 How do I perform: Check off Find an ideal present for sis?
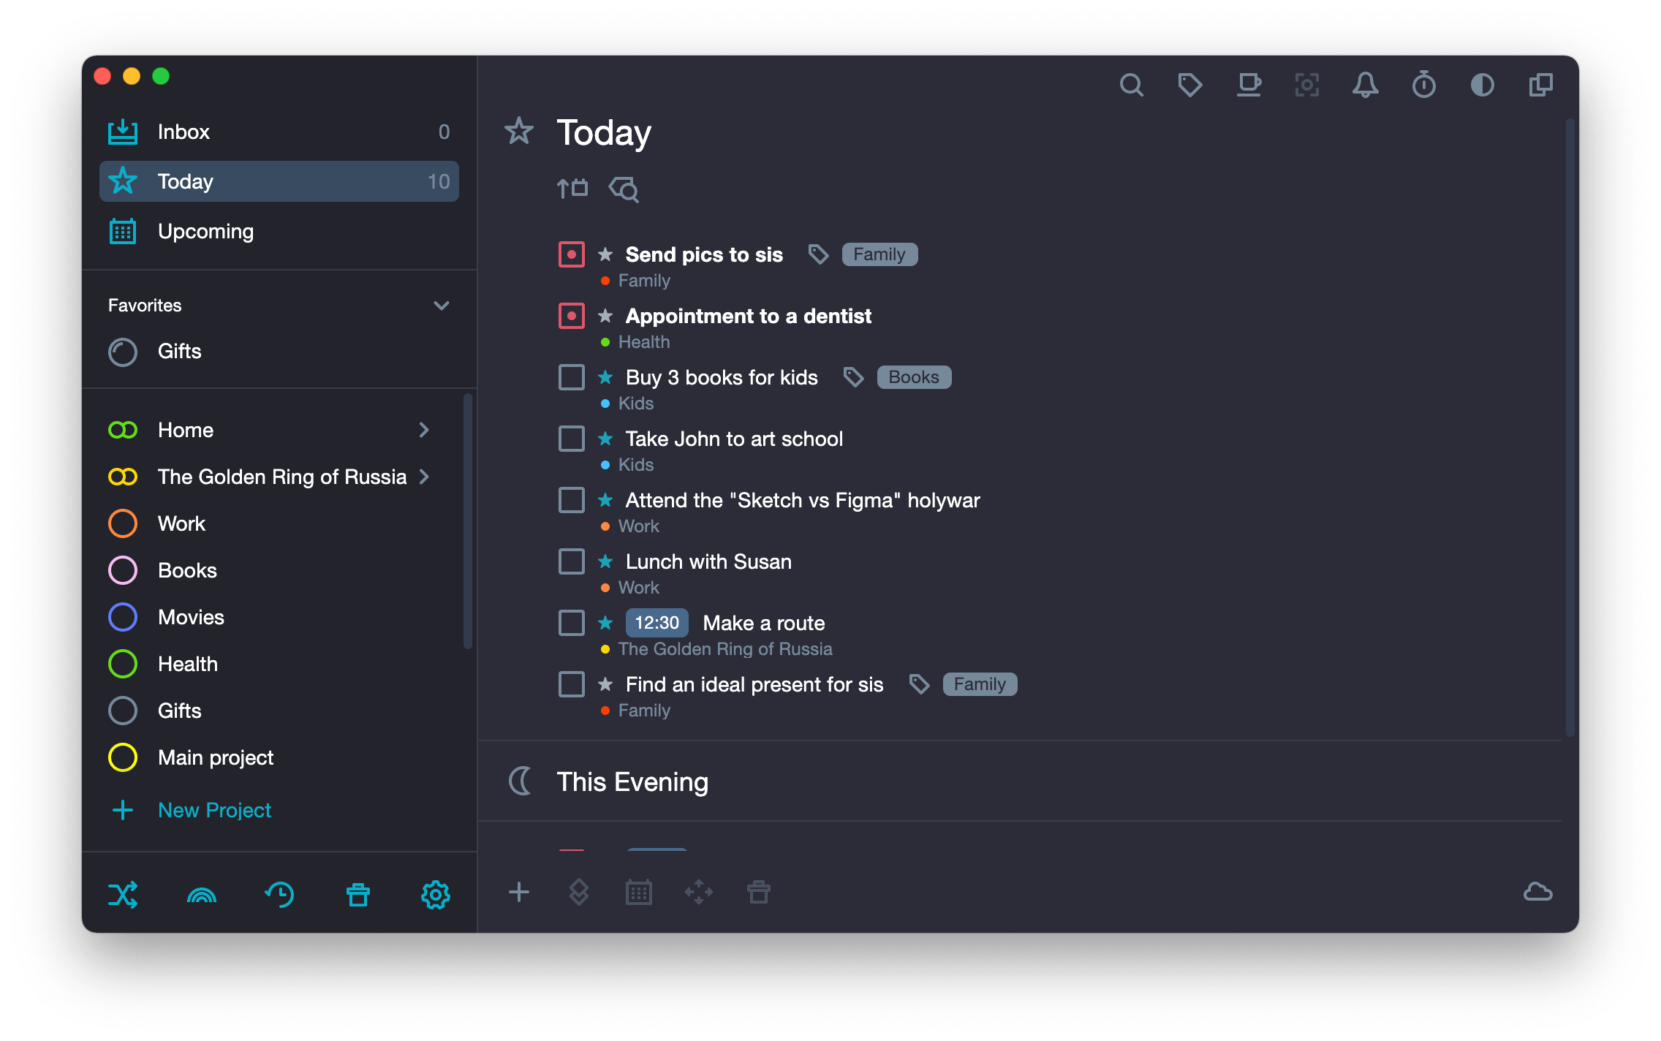[x=572, y=684]
